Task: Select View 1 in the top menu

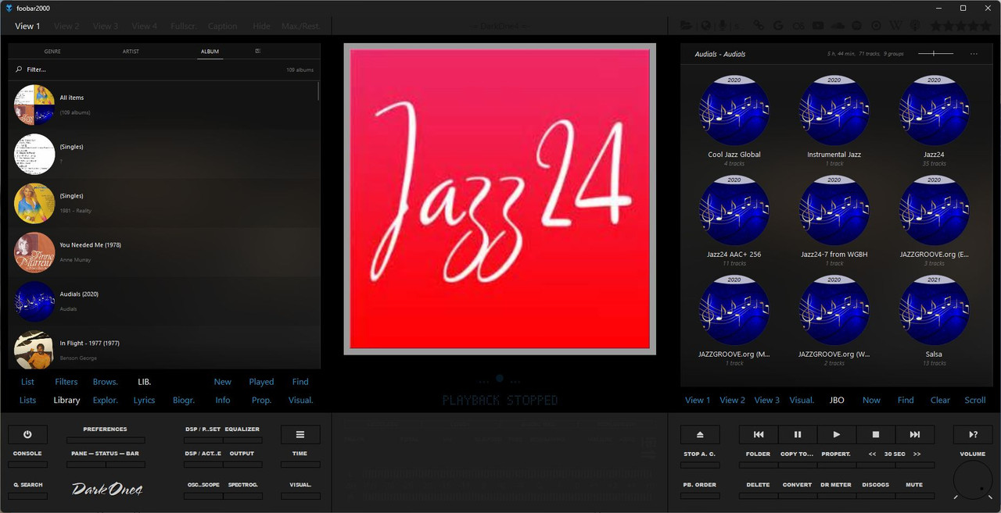Action: (x=27, y=26)
